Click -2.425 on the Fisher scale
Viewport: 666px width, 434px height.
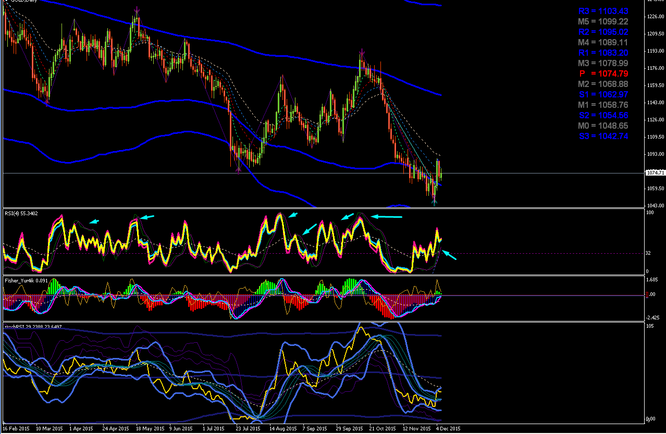click(x=653, y=317)
